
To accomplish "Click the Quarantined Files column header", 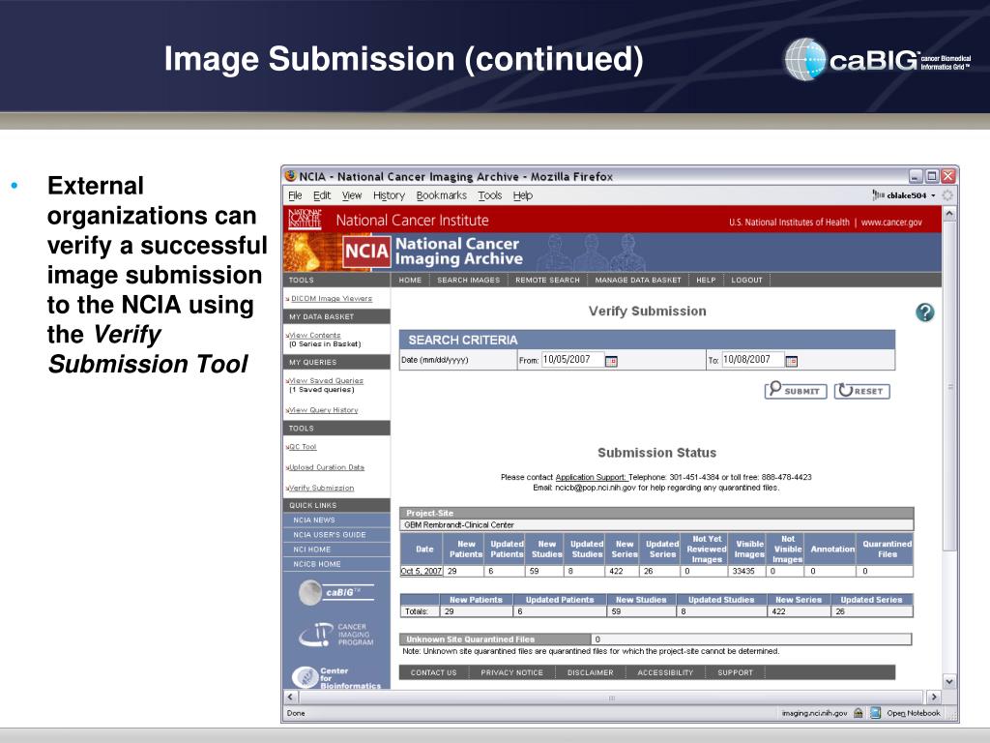I will (x=887, y=550).
